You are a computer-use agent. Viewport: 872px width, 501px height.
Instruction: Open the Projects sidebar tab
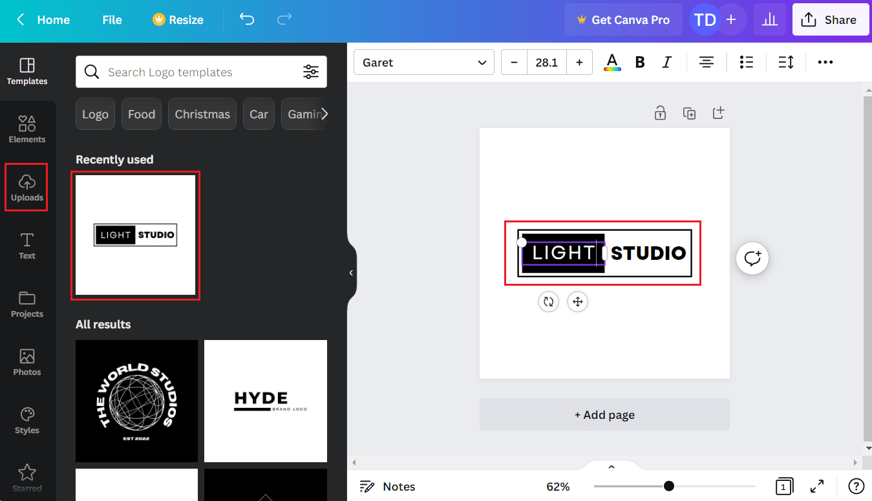(x=27, y=304)
